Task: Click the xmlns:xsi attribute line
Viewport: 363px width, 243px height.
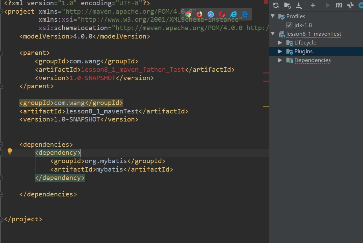Action: (x=140, y=20)
